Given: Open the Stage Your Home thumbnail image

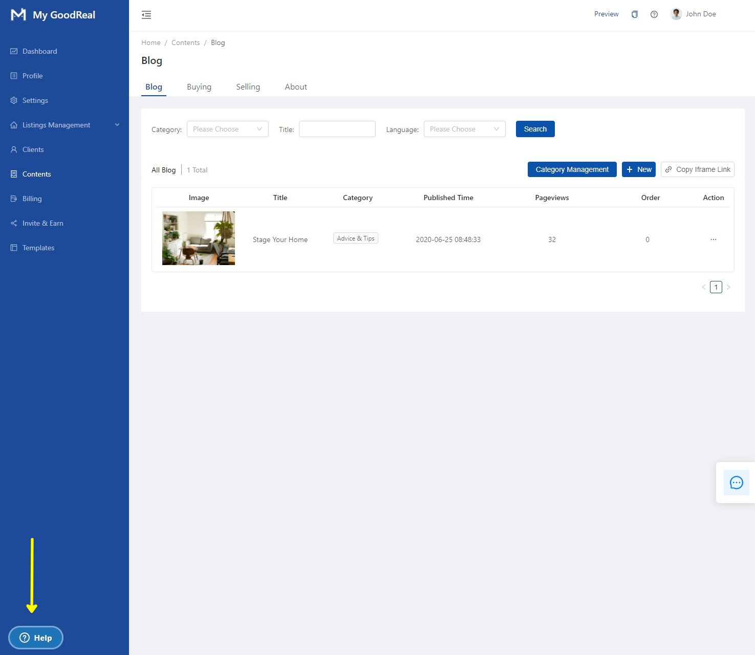Looking at the screenshot, I should pyautogui.click(x=199, y=238).
